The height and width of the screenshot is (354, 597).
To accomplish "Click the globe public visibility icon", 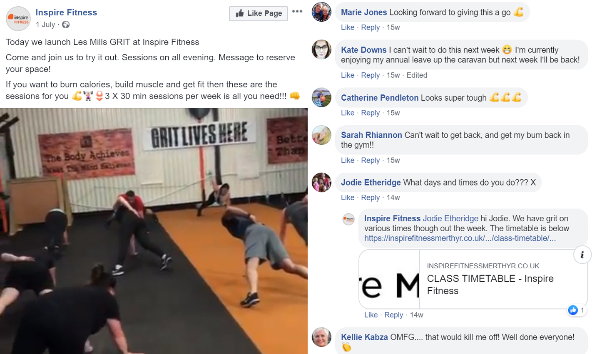I will tap(66, 25).
